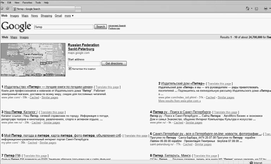Open Similar pages for www.piter.nev.ru
This screenshot has height=164, width=271.
point(52,123)
